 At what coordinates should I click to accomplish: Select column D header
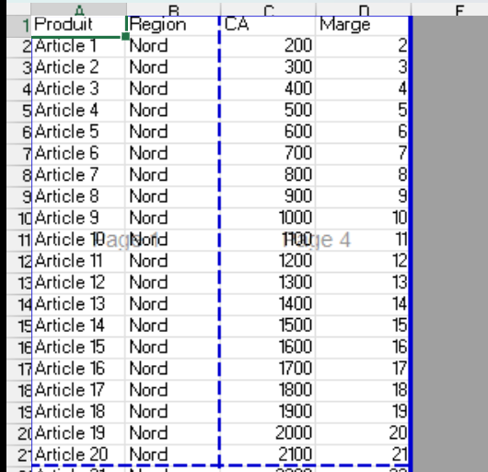(364, 9)
